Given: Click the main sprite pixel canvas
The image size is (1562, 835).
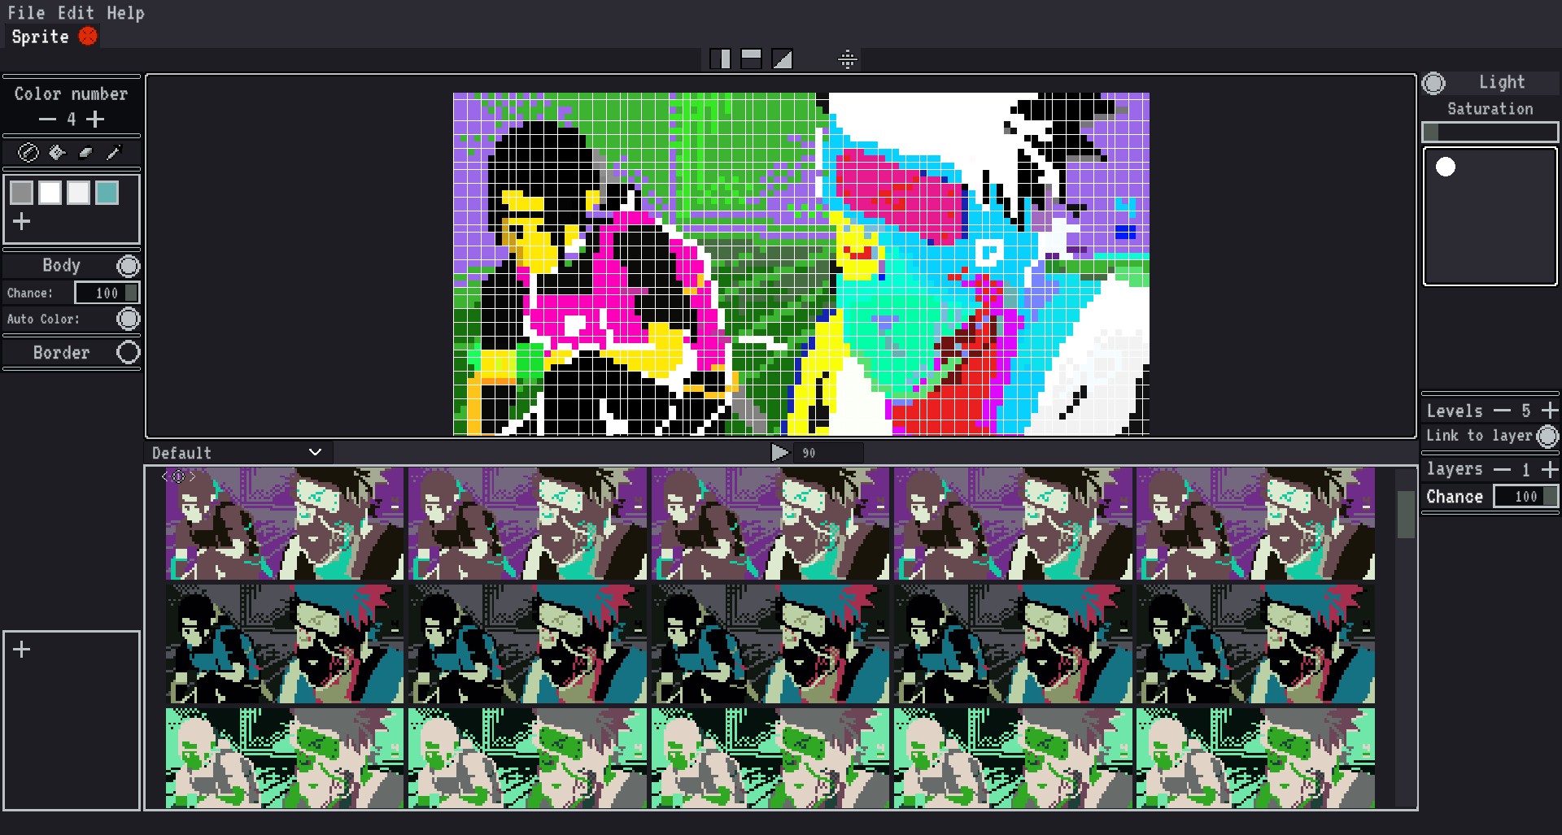Looking at the screenshot, I should point(801,264).
